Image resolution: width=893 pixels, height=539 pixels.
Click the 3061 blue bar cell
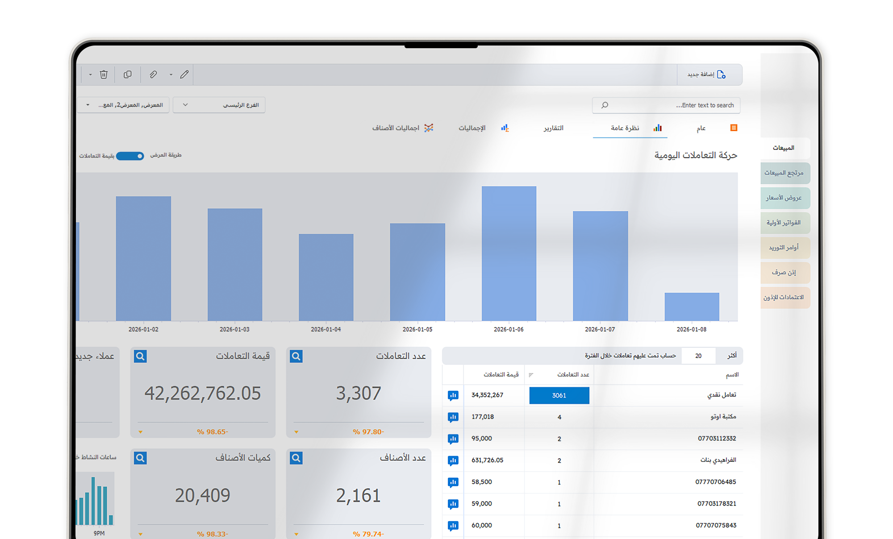pyautogui.click(x=559, y=395)
